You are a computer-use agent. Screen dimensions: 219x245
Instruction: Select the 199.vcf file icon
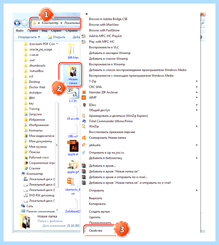pyautogui.click(x=73, y=129)
